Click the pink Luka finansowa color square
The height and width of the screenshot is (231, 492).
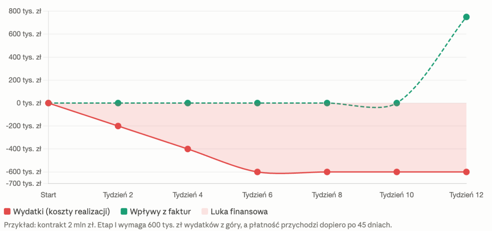205,211
